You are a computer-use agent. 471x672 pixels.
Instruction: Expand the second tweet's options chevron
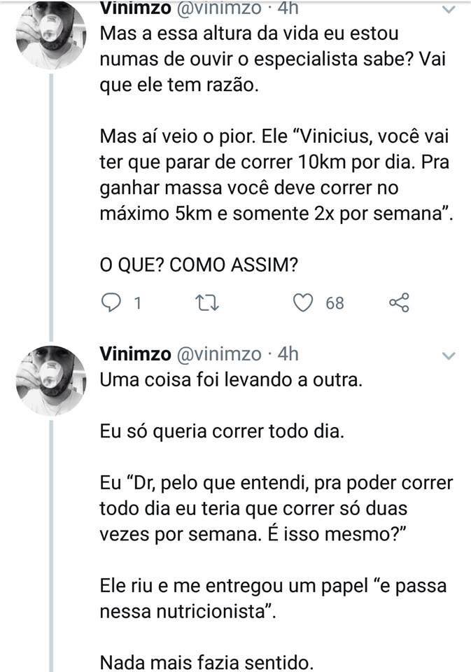tap(449, 356)
